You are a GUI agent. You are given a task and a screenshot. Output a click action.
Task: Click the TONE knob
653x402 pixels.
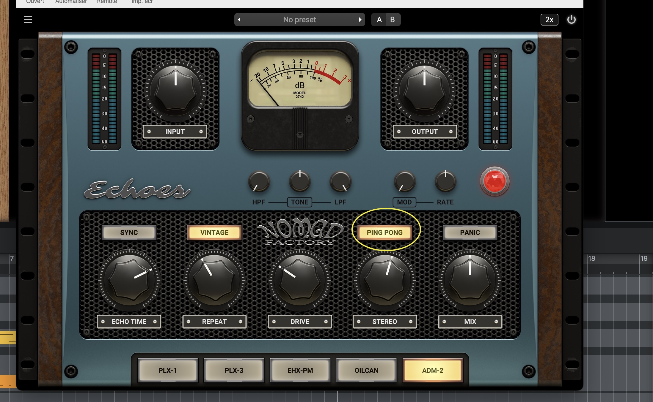[x=300, y=181]
